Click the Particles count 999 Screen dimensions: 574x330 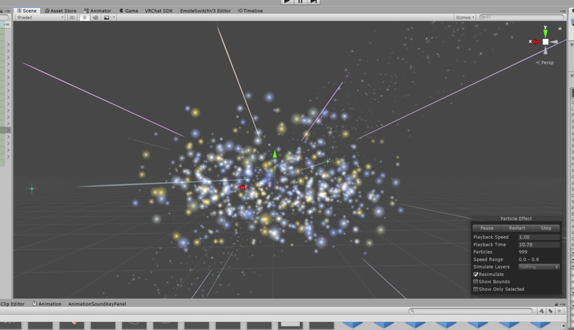(x=523, y=252)
